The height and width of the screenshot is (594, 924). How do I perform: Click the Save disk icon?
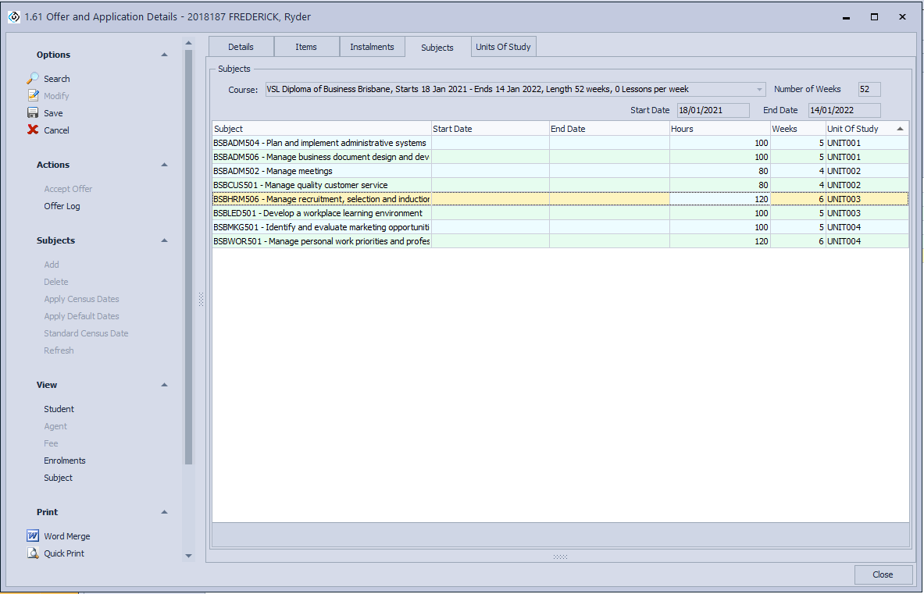coord(33,113)
